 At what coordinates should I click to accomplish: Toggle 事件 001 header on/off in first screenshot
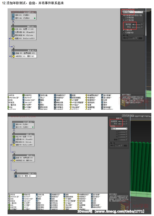click(x=35, y=26)
